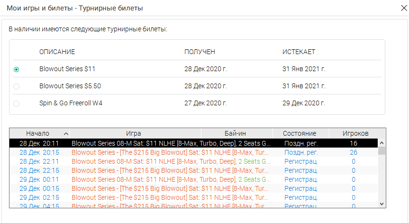Select the 29 Дек 00:11 tournament row
This screenshot has height=223, width=409.
[193, 179]
